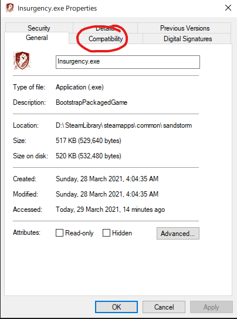Screen dimensions: 237x319
Task: Click the 'Attributes:' label
Action: (26, 232)
